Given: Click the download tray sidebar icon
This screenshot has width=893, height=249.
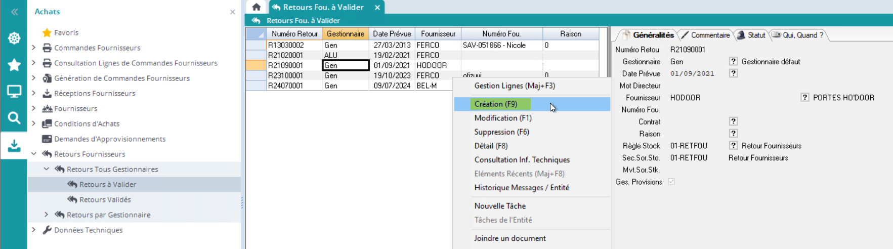Looking at the screenshot, I should (14, 146).
